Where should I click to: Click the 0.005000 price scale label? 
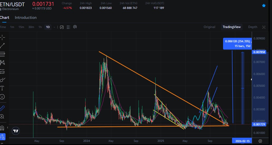coord(259,86)
